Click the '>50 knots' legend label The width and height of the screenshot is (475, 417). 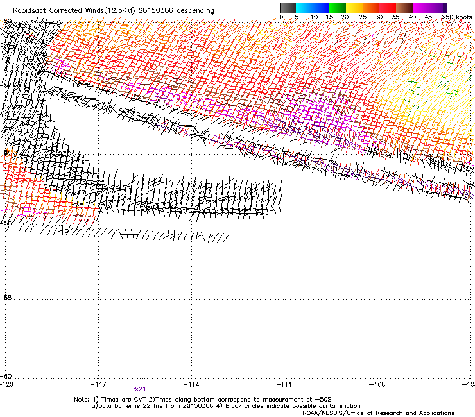(456, 17)
